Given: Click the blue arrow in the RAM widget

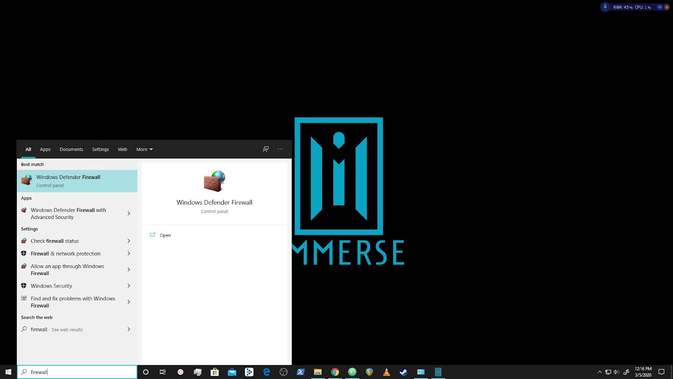Looking at the screenshot, I should pyautogui.click(x=660, y=7).
